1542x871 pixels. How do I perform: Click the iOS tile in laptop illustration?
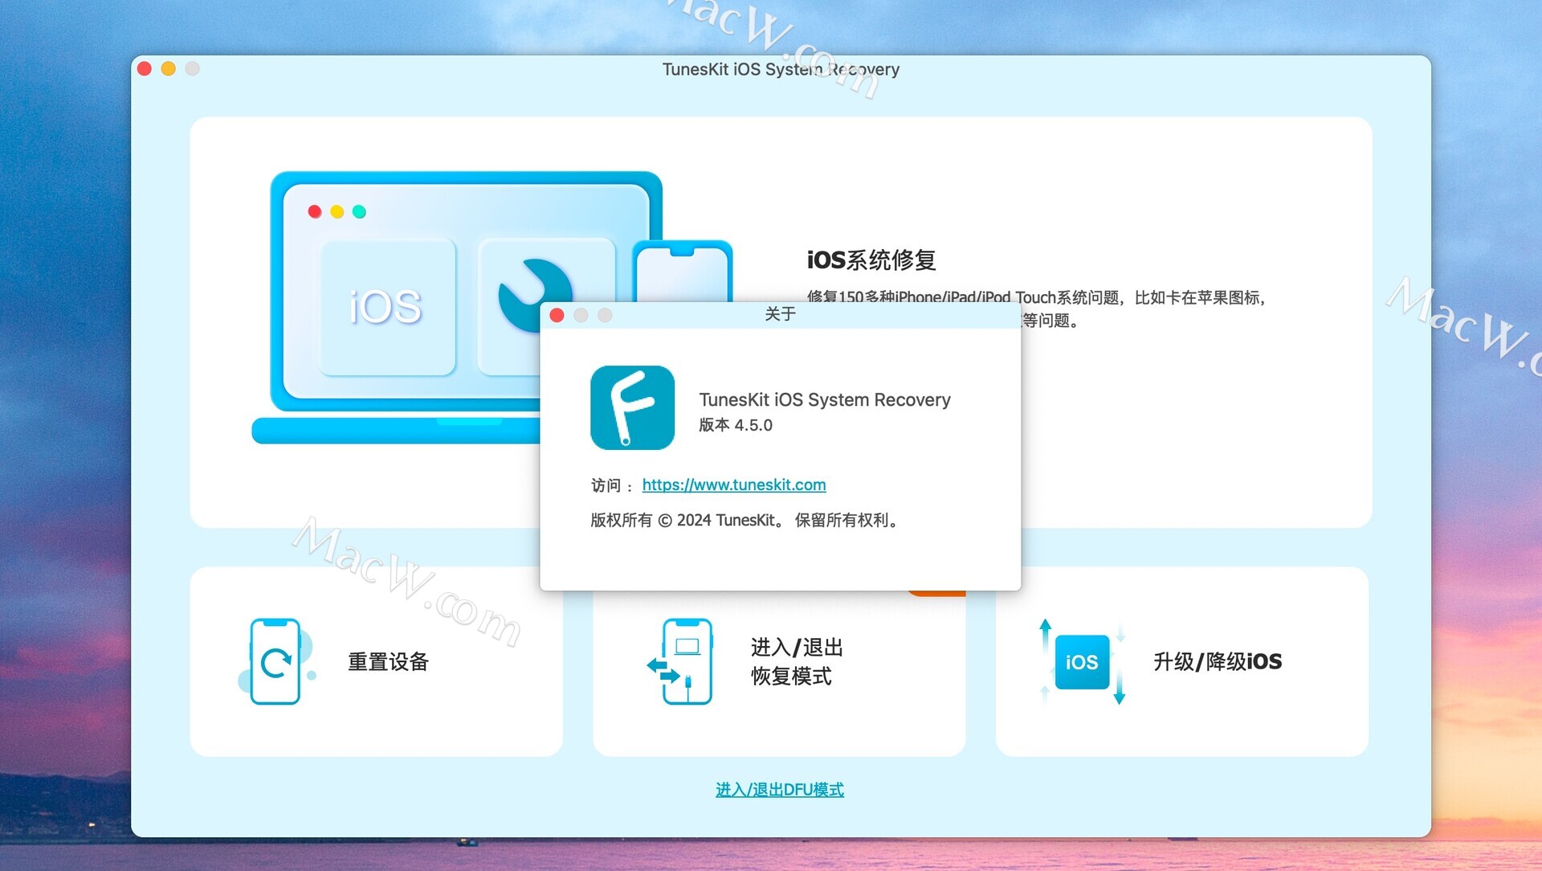click(387, 306)
